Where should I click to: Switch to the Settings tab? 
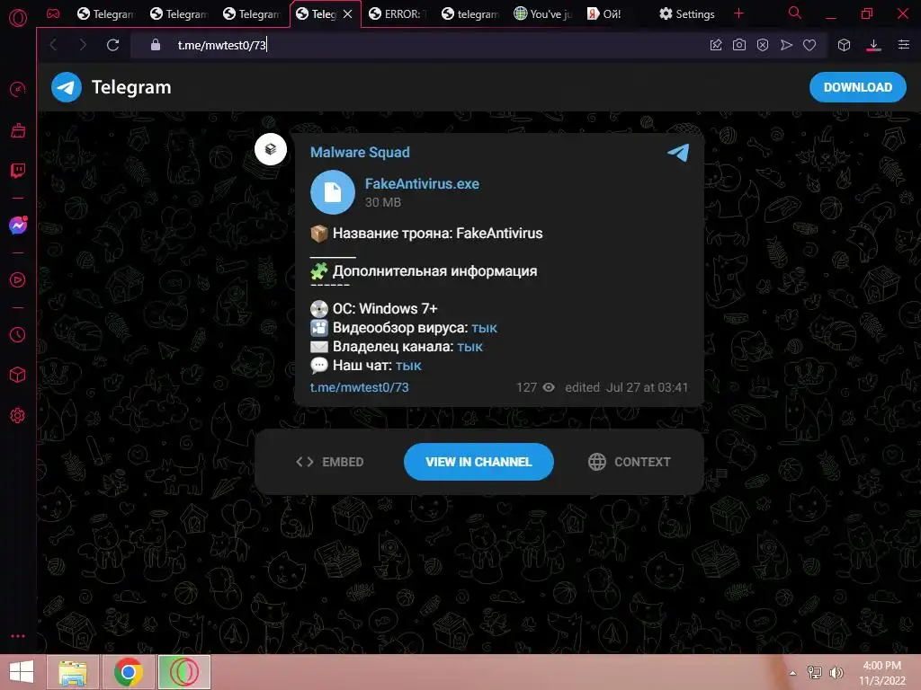(687, 14)
